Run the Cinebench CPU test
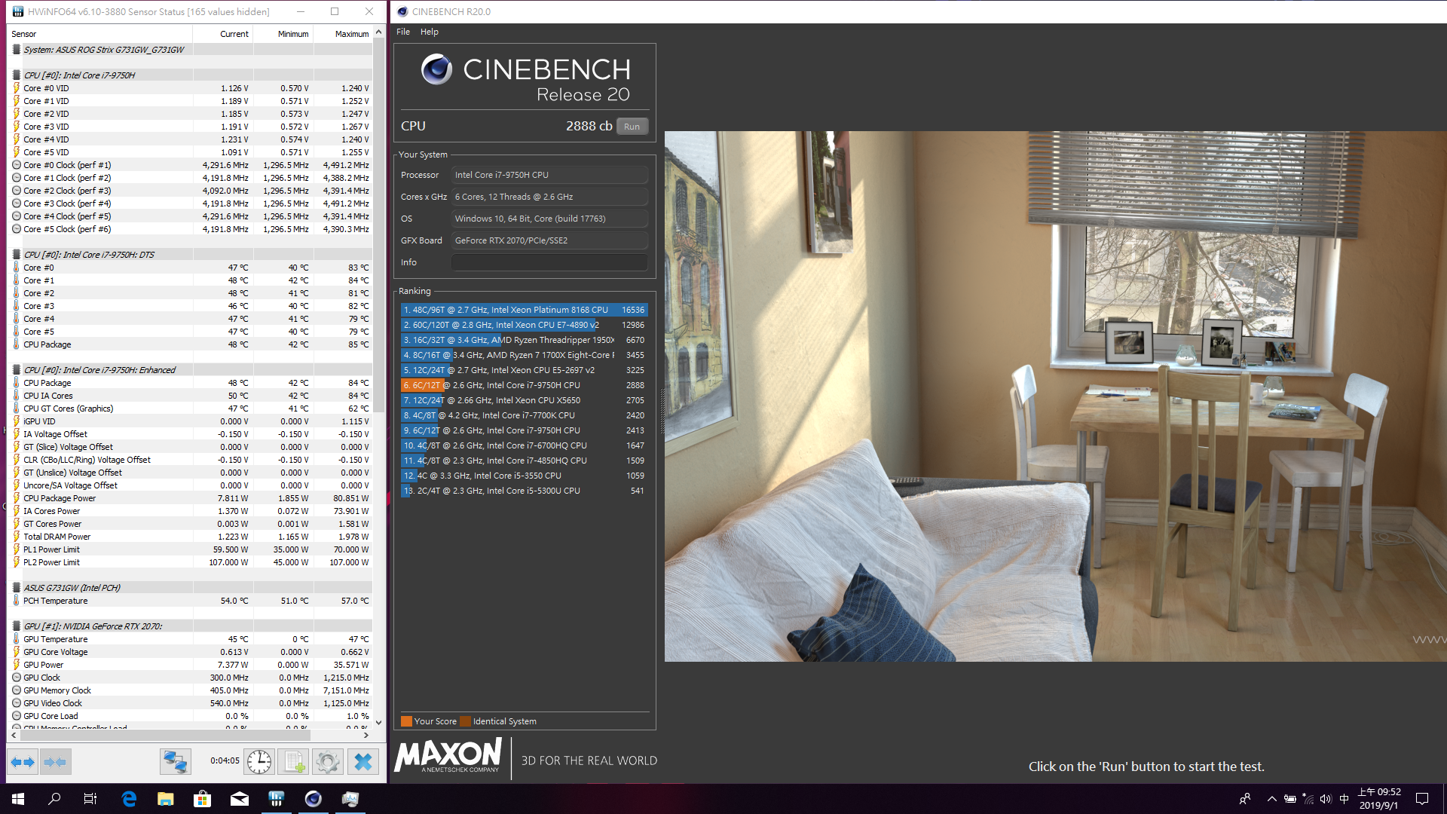Screen dimensions: 1447x814 pyautogui.click(x=632, y=127)
